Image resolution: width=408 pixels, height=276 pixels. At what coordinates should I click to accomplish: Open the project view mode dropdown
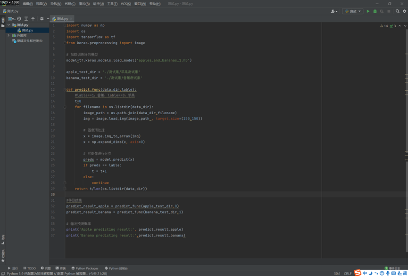click(x=12, y=19)
